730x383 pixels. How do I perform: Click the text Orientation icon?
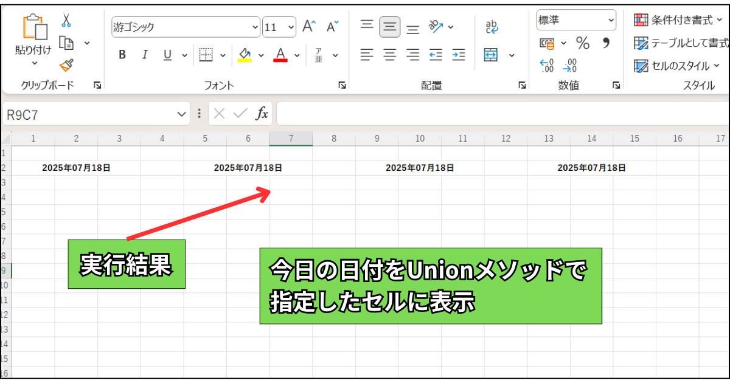(436, 26)
